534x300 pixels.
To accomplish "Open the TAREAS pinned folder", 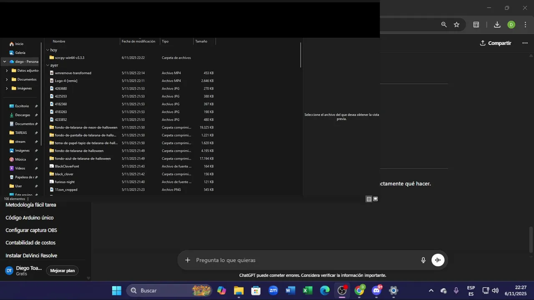I will pos(19,132).
